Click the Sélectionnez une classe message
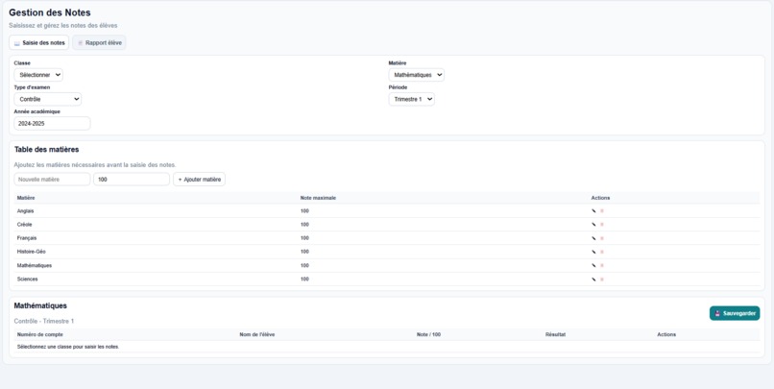Image resolution: width=774 pixels, height=389 pixels. 68,347
